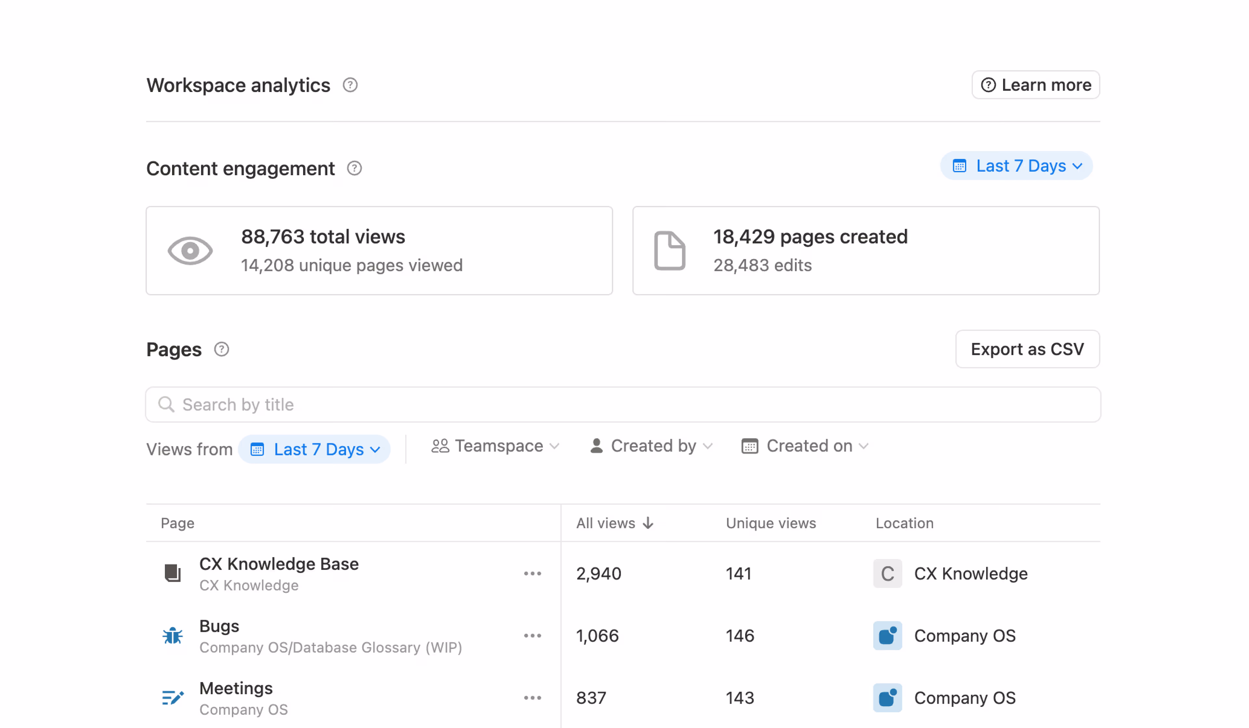This screenshot has height=728, width=1249.
Task: Select the bug icon next to Bugs page
Action: pyautogui.click(x=172, y=636)
